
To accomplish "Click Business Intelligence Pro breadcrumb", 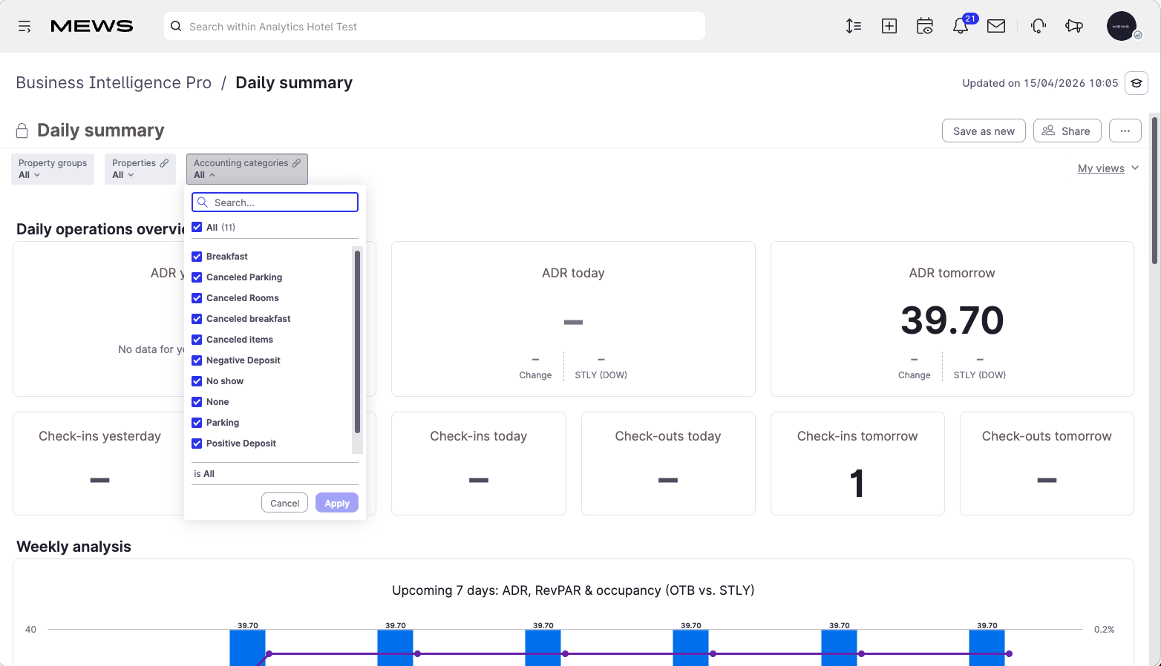I will coord(114,82).
